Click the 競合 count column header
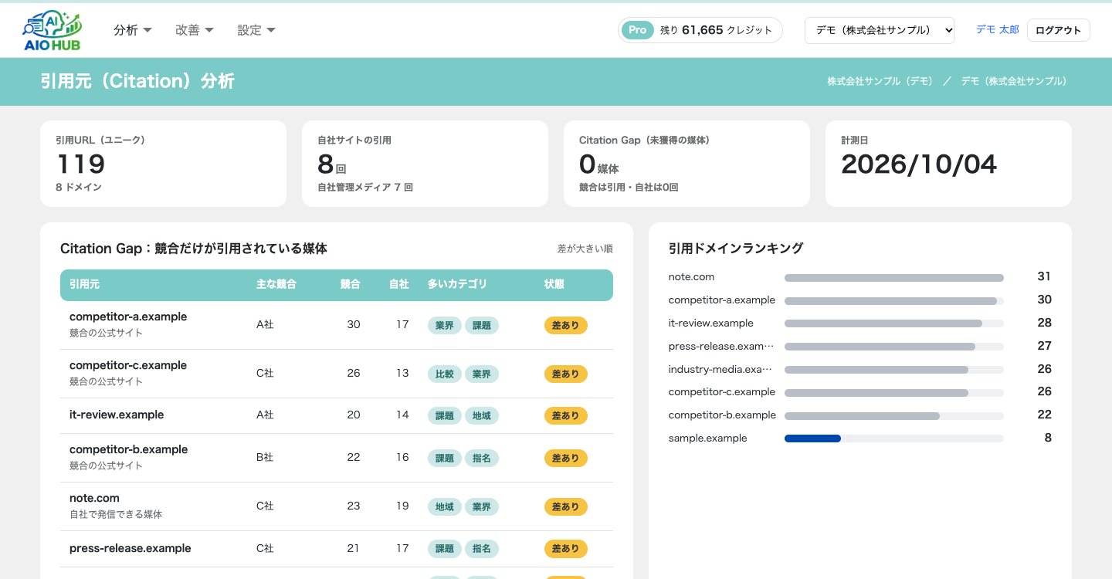1112x579 pixels. click(x=351, y=285)
